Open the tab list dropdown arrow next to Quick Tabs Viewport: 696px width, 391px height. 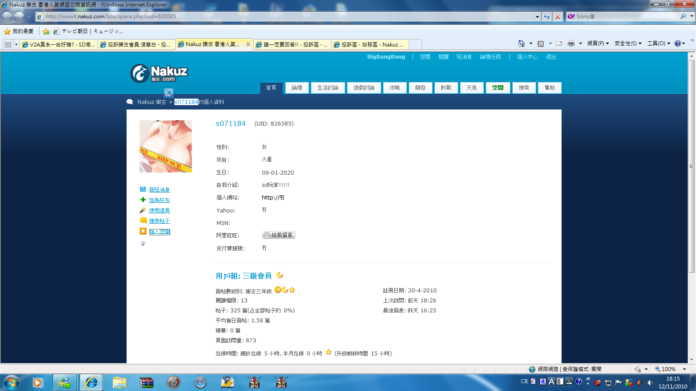(16, 44)
